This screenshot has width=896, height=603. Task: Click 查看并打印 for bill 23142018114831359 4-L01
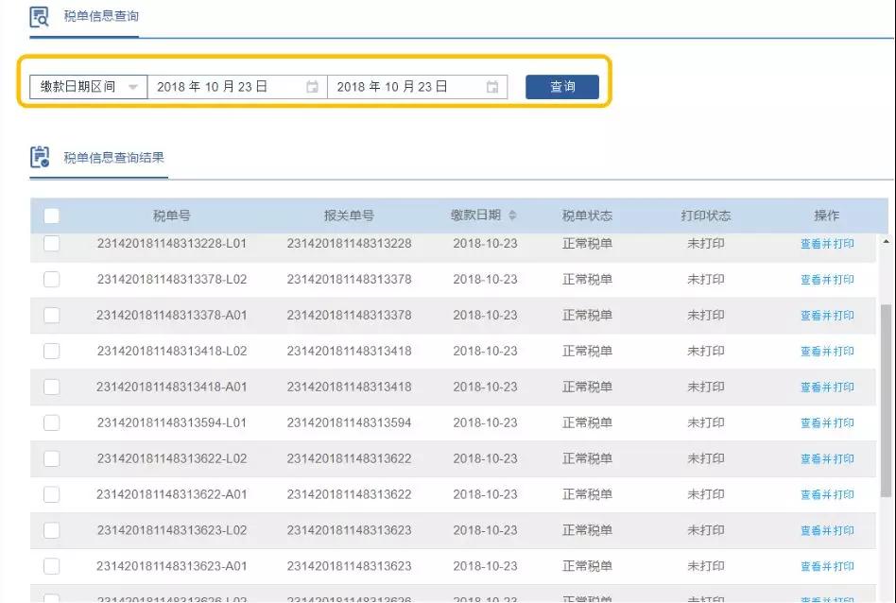coord(827,422)
